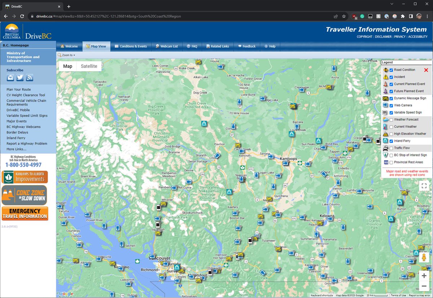Open CV Height Clearance Tool link
Viewport: 433px width, 298px height.
[x=26, y=95]
